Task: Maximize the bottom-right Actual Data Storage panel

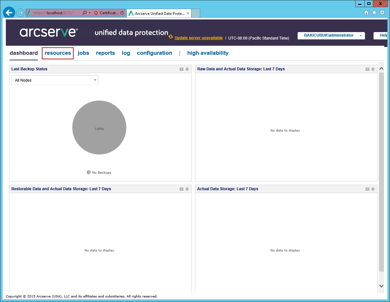Action: pyautogui.click(x=368, y=189)
